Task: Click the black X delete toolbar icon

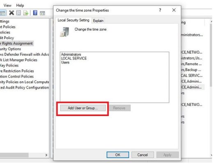Action: 12,13
